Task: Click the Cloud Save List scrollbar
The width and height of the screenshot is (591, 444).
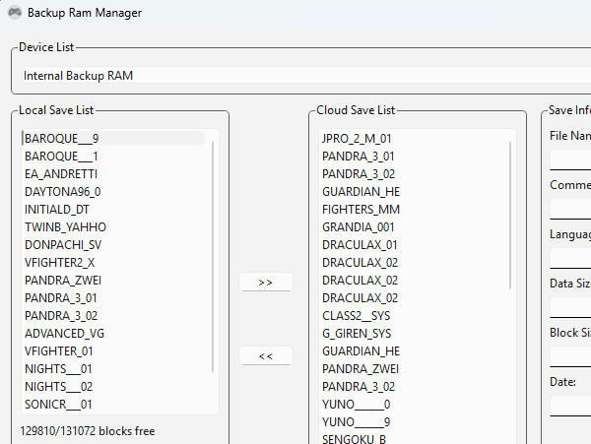Action: (x=510, y=215)
